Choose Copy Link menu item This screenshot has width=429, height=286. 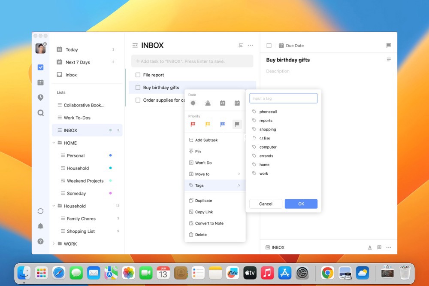(x=215, y=212)
